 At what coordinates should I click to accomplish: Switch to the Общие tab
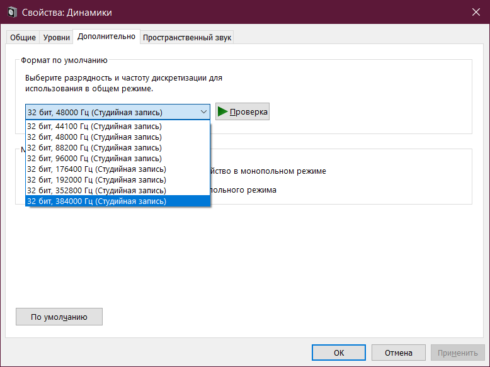(23, 38)
